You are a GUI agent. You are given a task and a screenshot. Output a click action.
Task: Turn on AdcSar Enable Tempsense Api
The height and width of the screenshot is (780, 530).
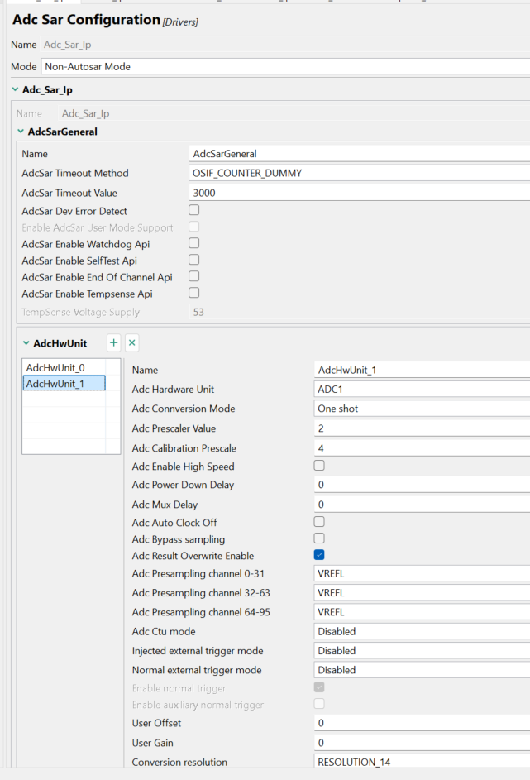[194, 293]
